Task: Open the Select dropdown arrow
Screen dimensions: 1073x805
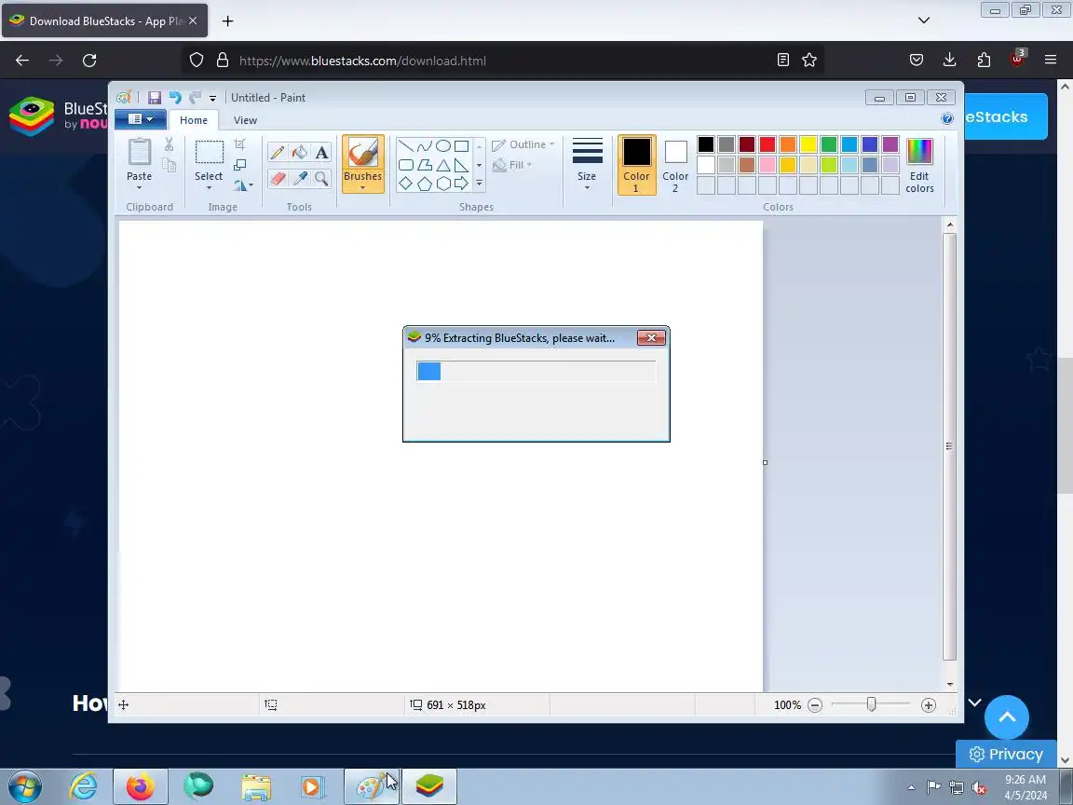Action: click(x=209, y=187)
